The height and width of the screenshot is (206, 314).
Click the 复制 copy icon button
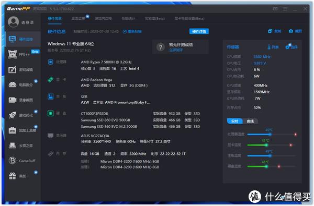(275, 31)
